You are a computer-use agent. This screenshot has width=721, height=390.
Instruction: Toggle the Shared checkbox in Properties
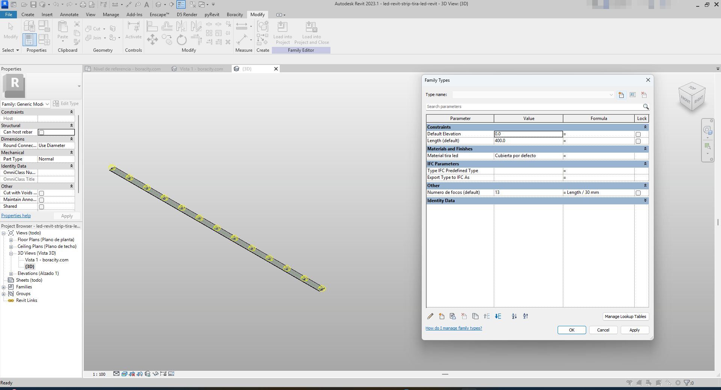coord(42,207)
